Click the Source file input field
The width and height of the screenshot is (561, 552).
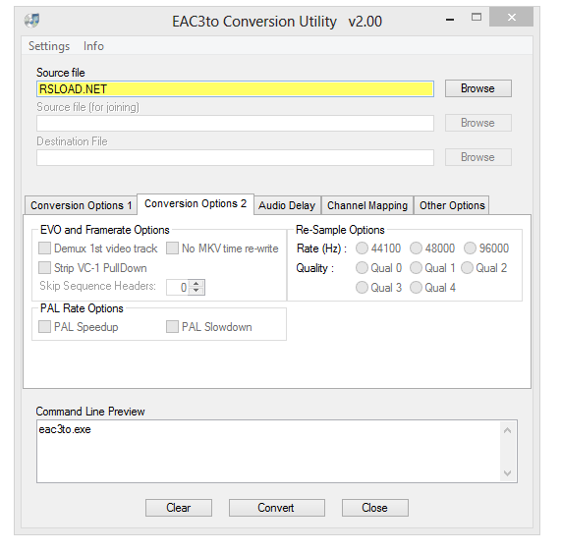(x=235, y=88)
